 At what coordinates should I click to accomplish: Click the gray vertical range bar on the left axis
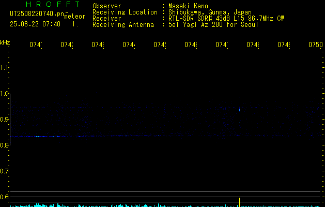tap(10, 120)
